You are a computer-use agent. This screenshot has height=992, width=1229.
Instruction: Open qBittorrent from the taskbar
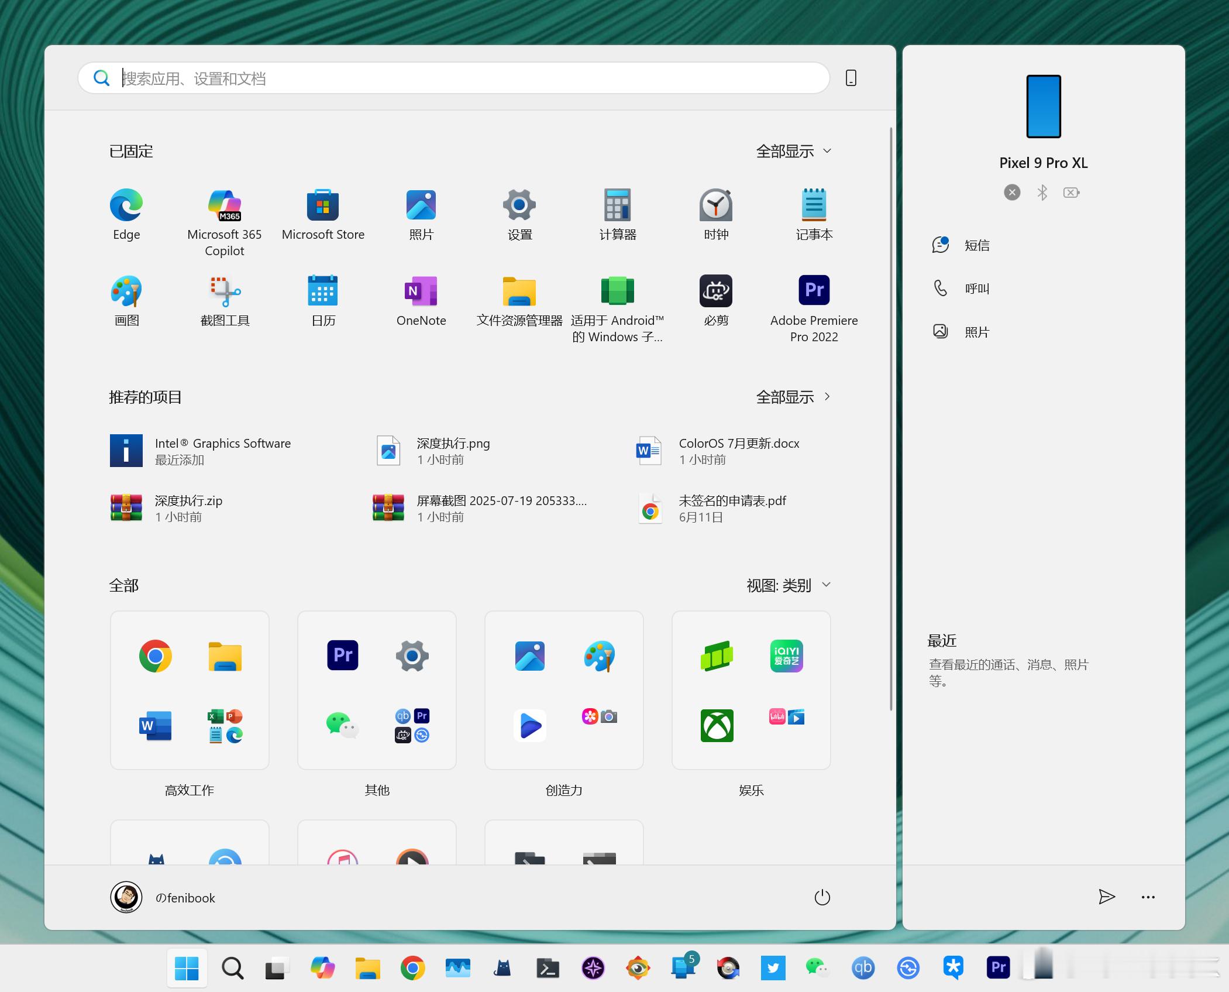pyautogui.click(x=863, y=968)
